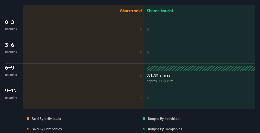Click the shares bought zero in 3–6 months

[148, 53]
